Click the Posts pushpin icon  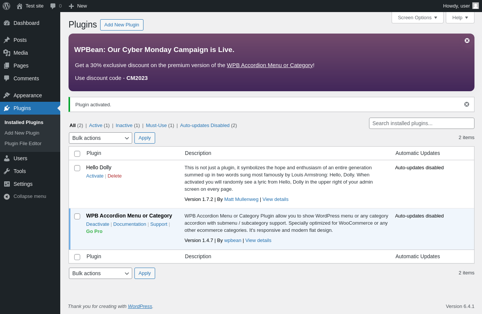(x=7, y=40)
